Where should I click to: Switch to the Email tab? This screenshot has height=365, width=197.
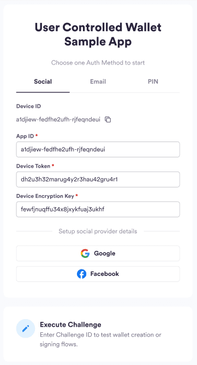pos(98,82)
